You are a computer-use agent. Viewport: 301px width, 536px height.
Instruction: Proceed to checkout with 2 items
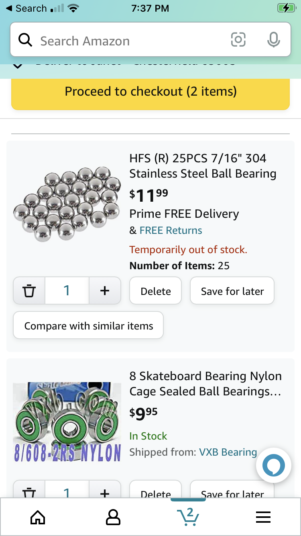(150, 92)
